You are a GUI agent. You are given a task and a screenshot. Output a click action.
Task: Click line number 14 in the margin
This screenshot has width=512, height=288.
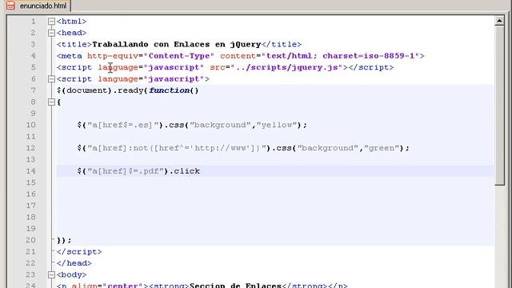point(31,171)
